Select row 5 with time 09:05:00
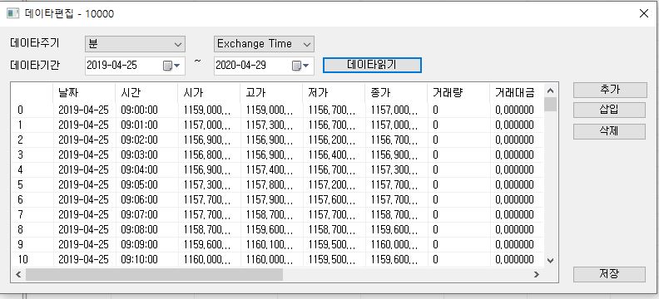The width and height of the screenshot is (659, 299). click(277, 184)
